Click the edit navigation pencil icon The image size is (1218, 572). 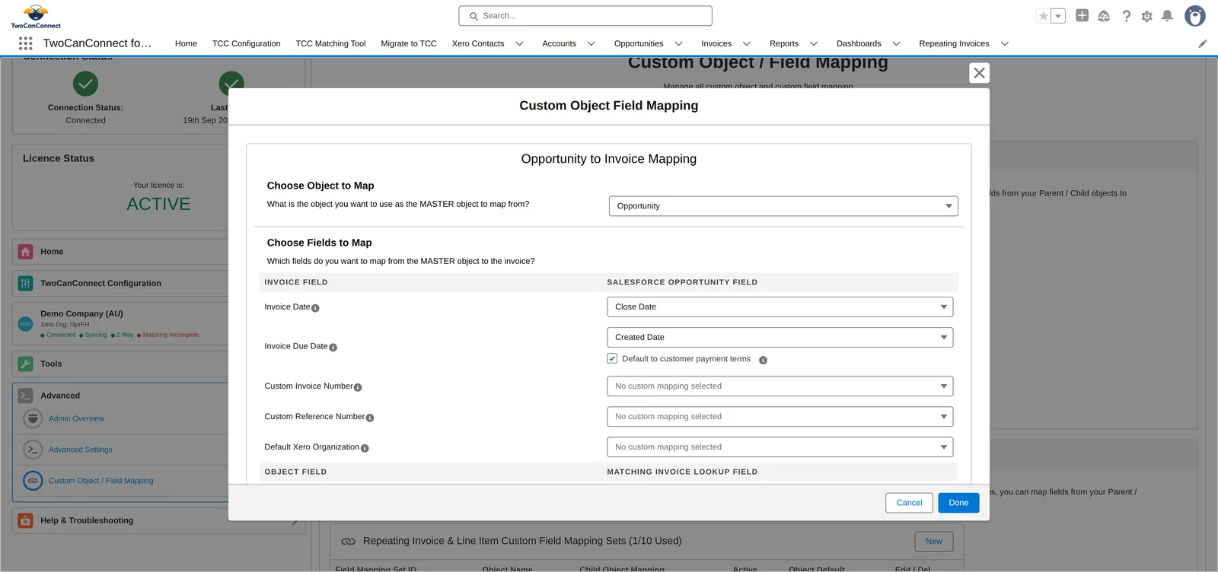(x=1203, y=44)
